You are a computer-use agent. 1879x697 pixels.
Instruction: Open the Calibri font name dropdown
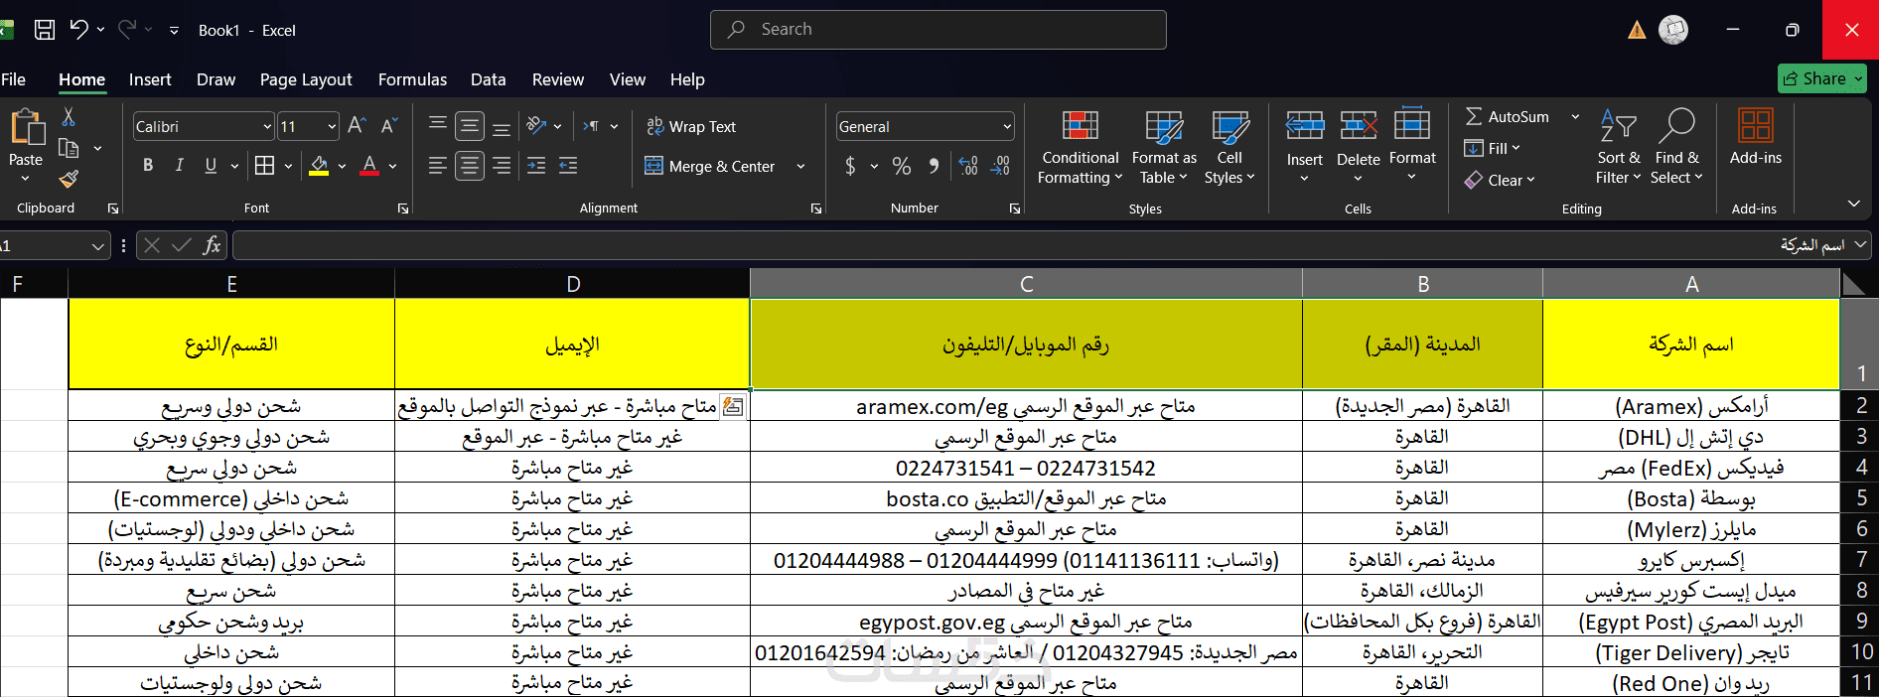tap(267, 126)
